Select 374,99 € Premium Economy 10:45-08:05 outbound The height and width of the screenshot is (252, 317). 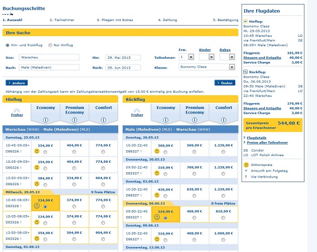tap(74, 206)
